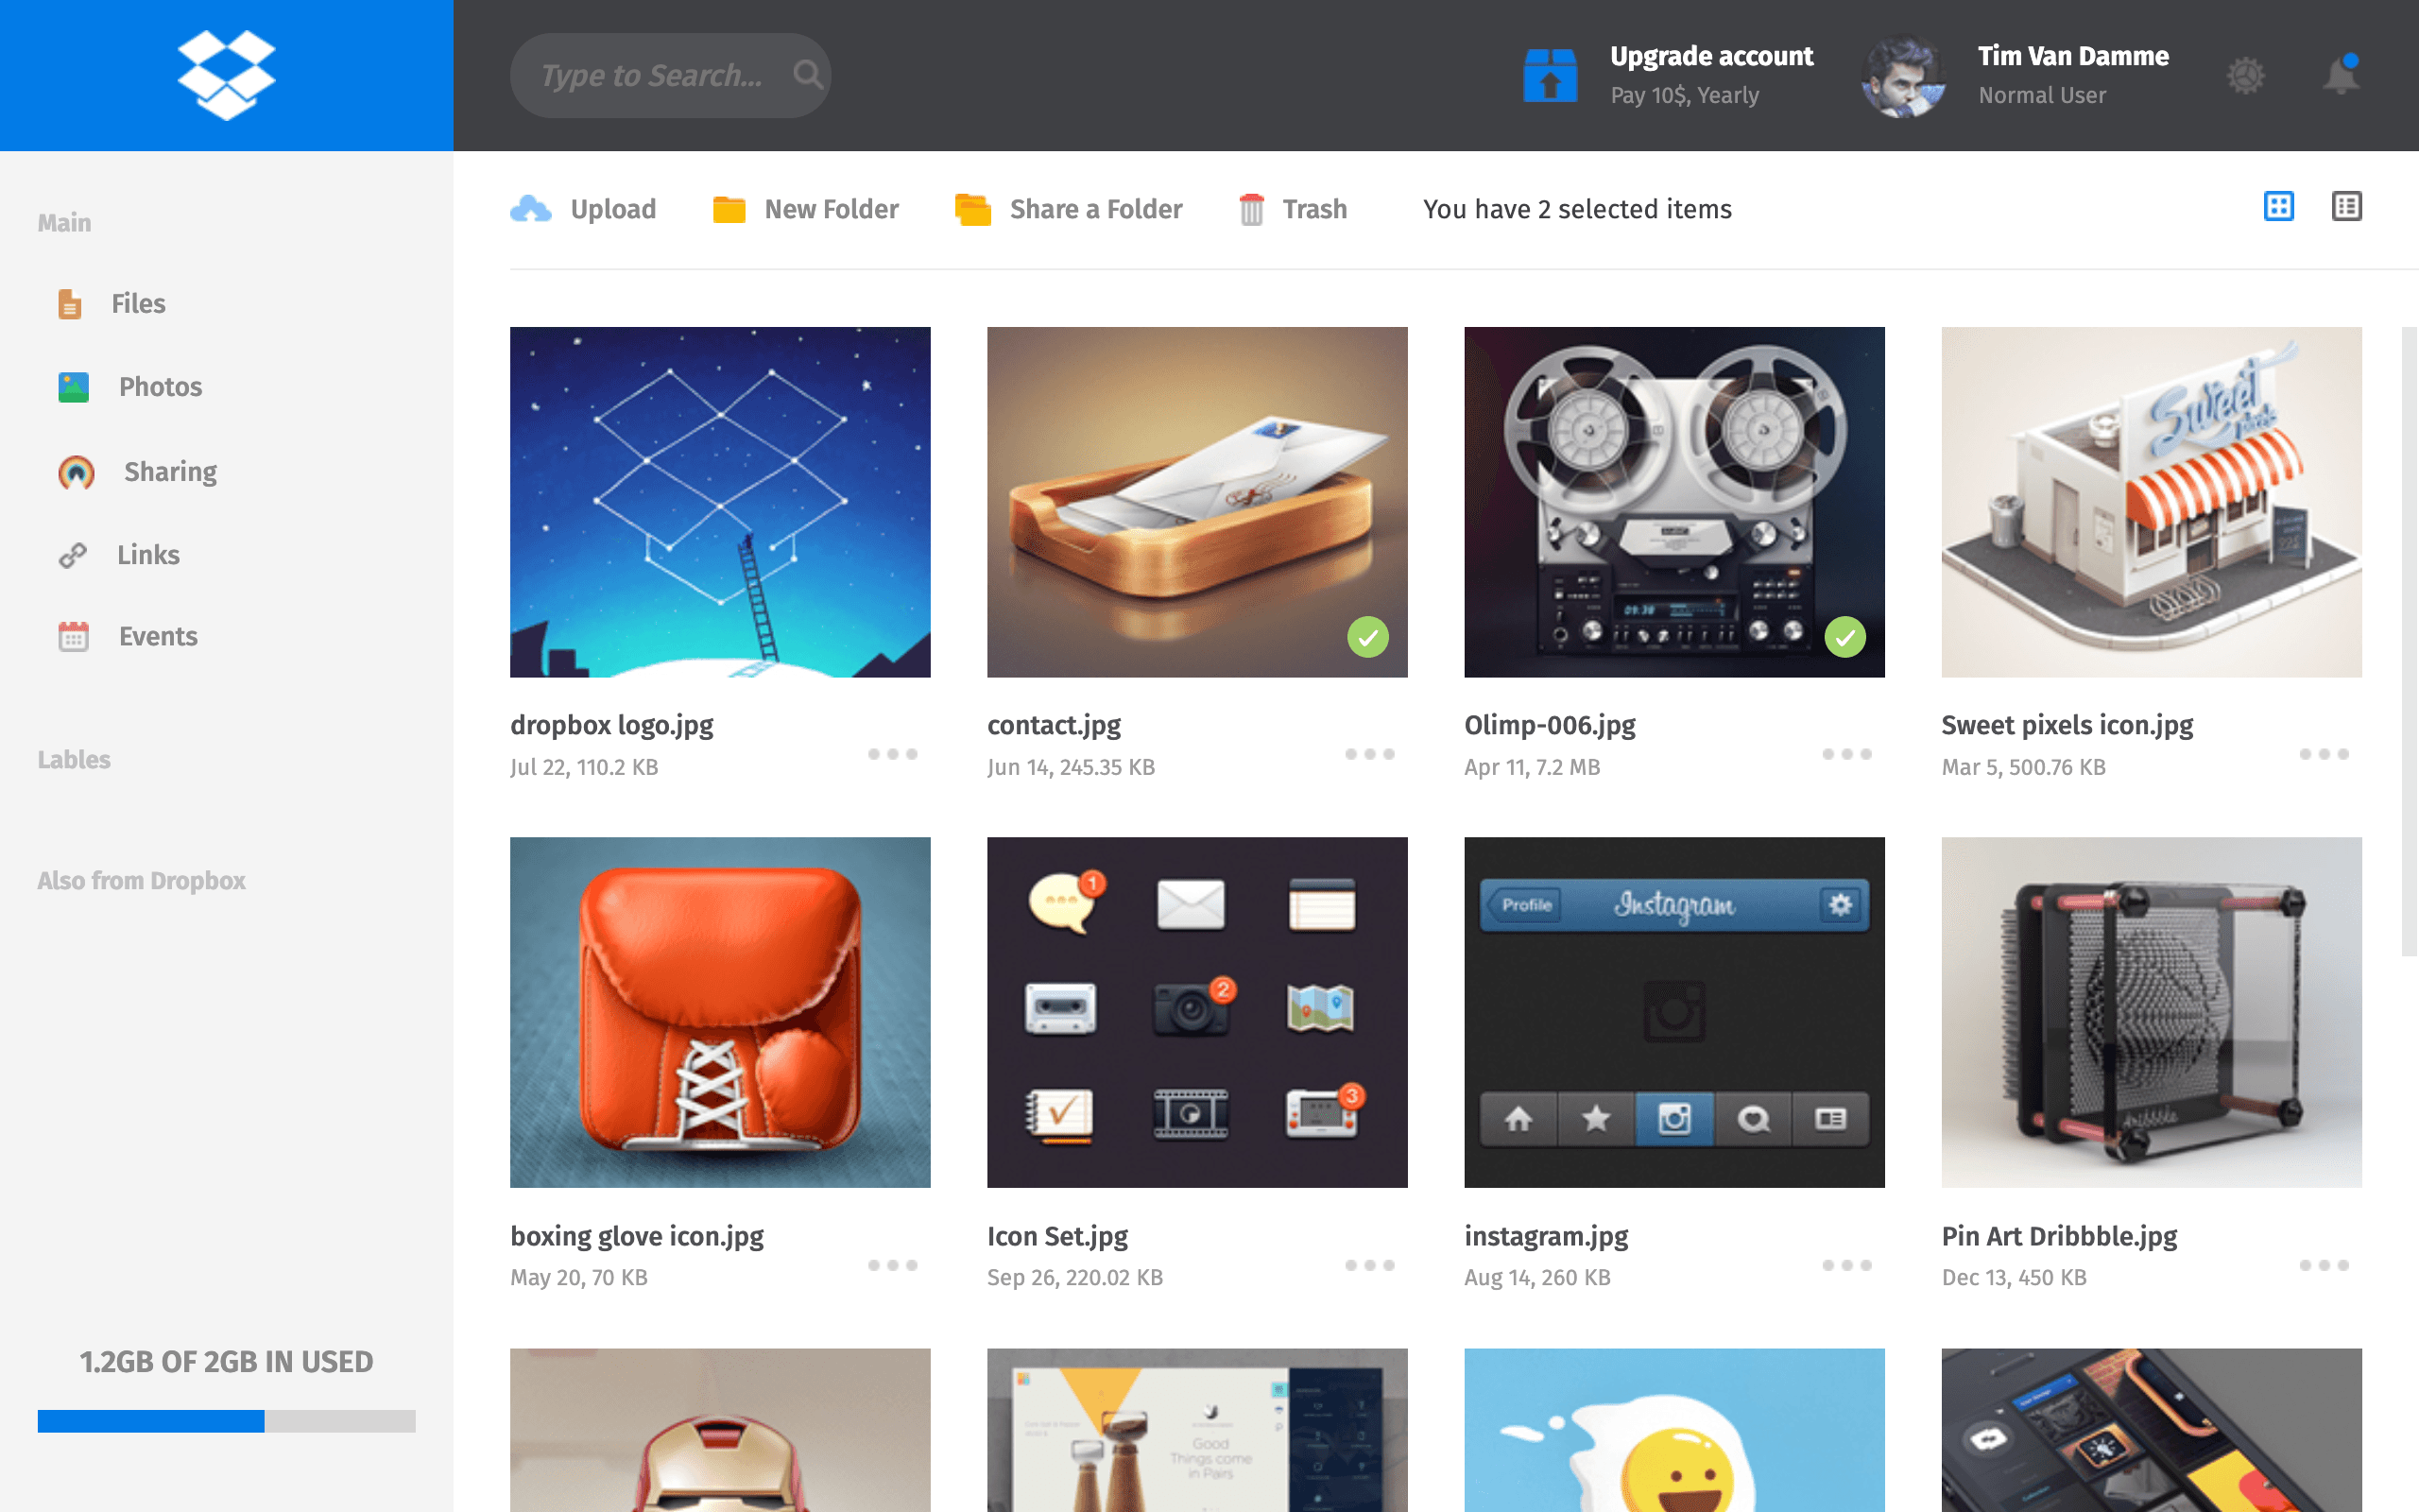
Task: Open Sharing in the sidebar
Action: point(170,471)
